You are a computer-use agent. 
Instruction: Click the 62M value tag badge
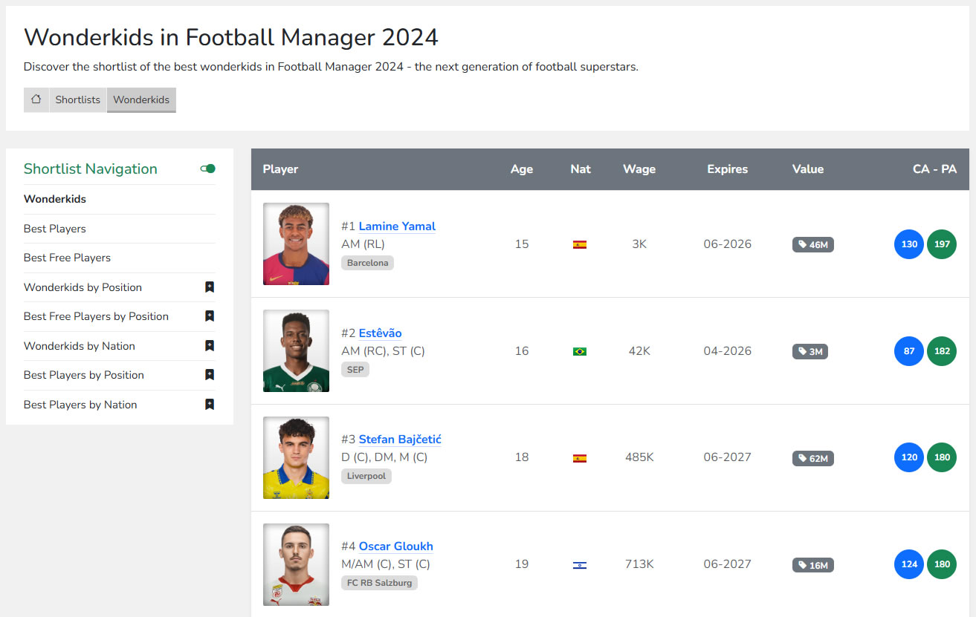813,458
